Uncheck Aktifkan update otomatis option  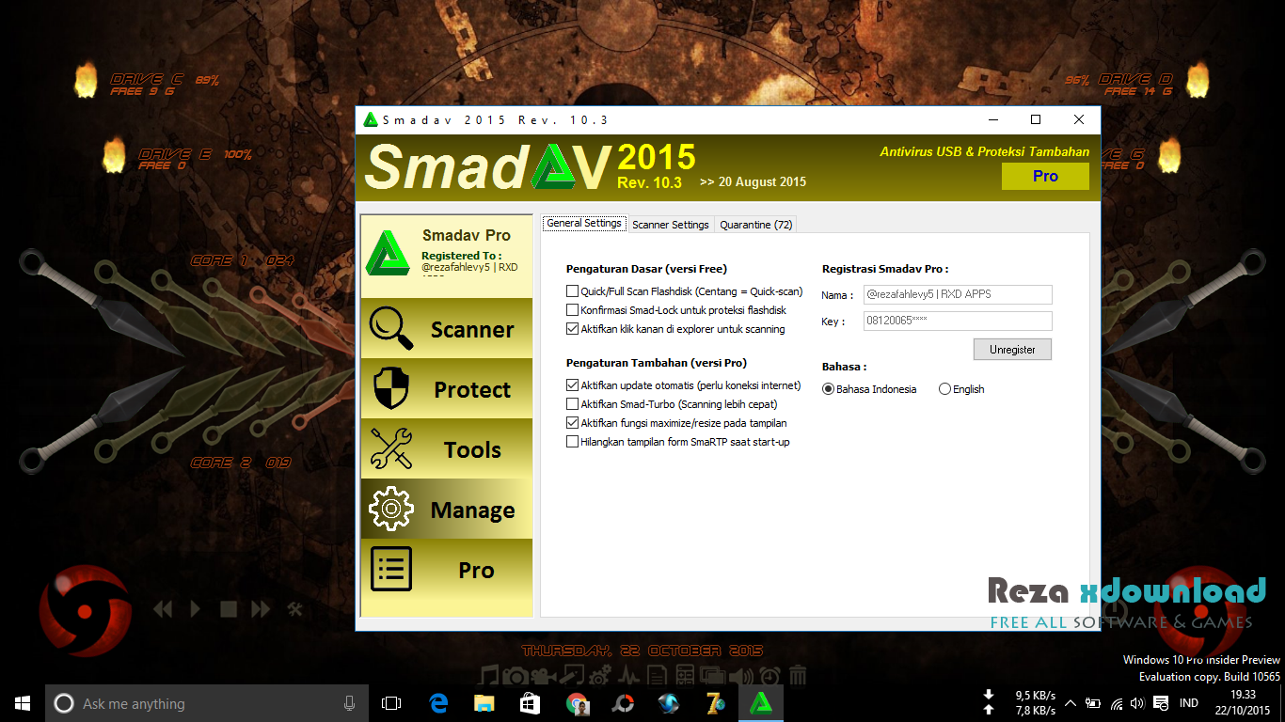coord(572,385)
